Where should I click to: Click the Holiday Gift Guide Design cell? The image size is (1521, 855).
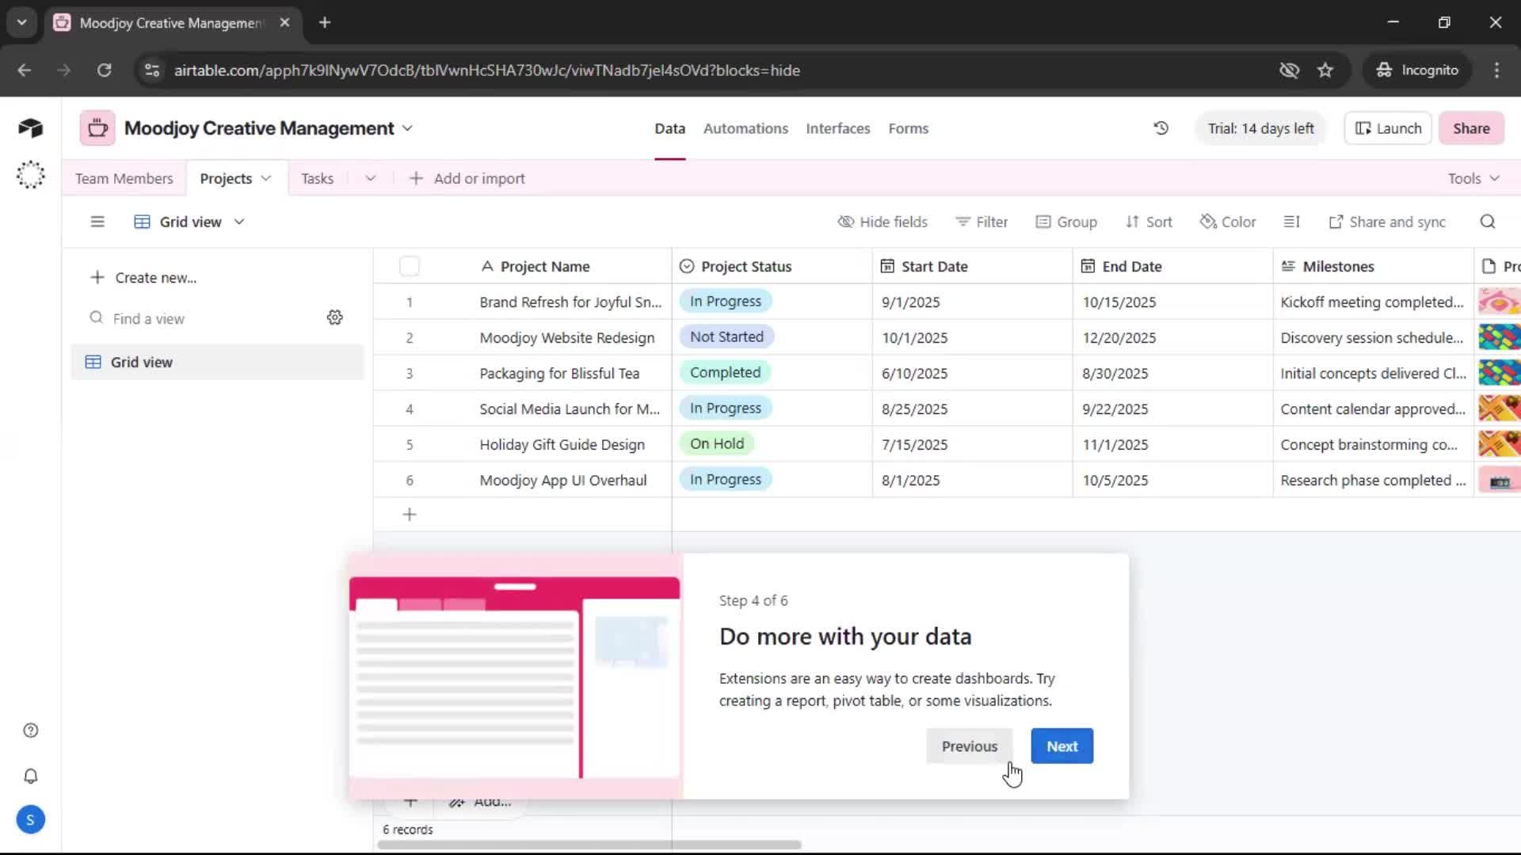[562, 445]
